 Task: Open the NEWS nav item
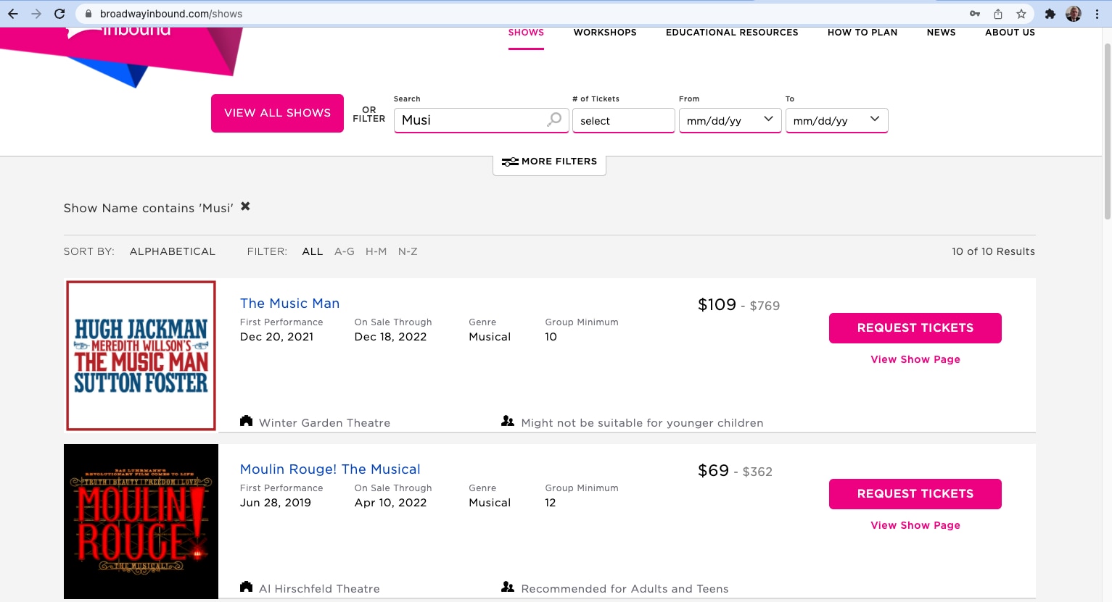(x=941, y=33)
